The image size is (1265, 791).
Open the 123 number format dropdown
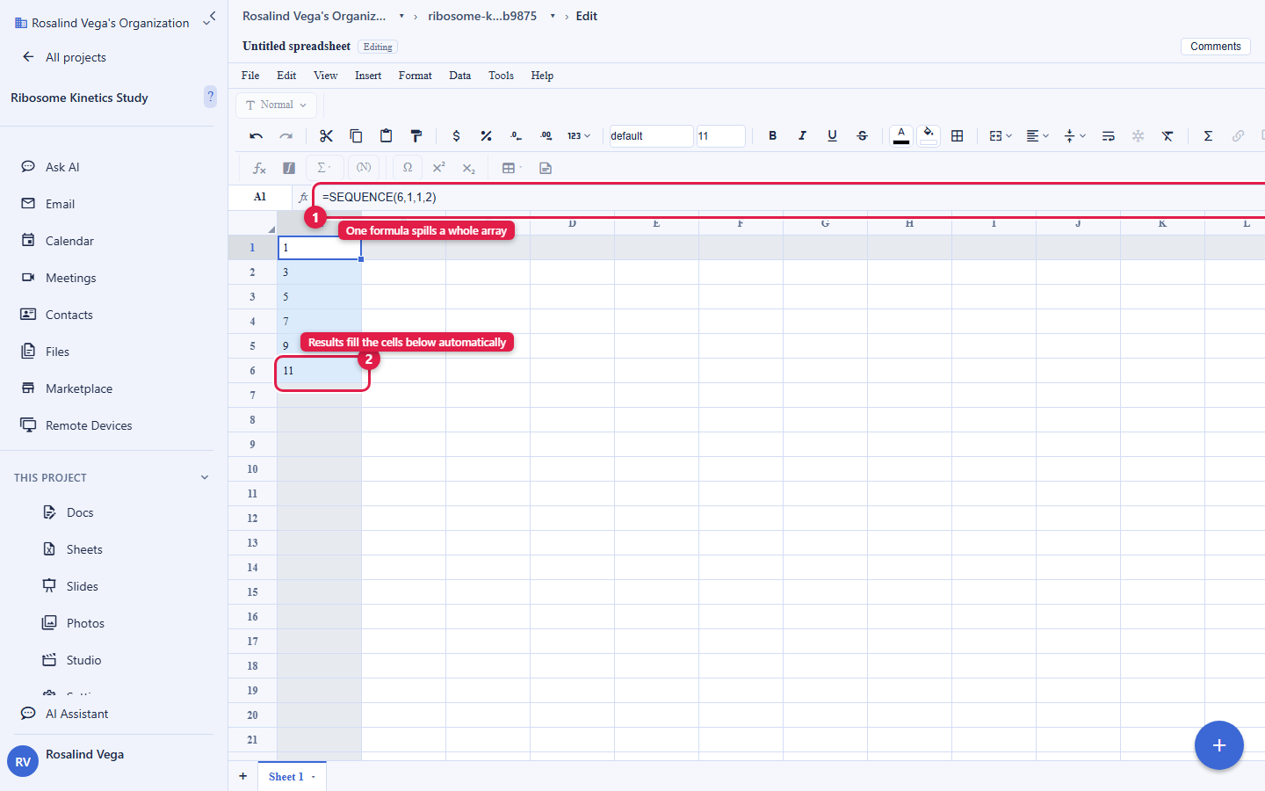tap(578, 136)
